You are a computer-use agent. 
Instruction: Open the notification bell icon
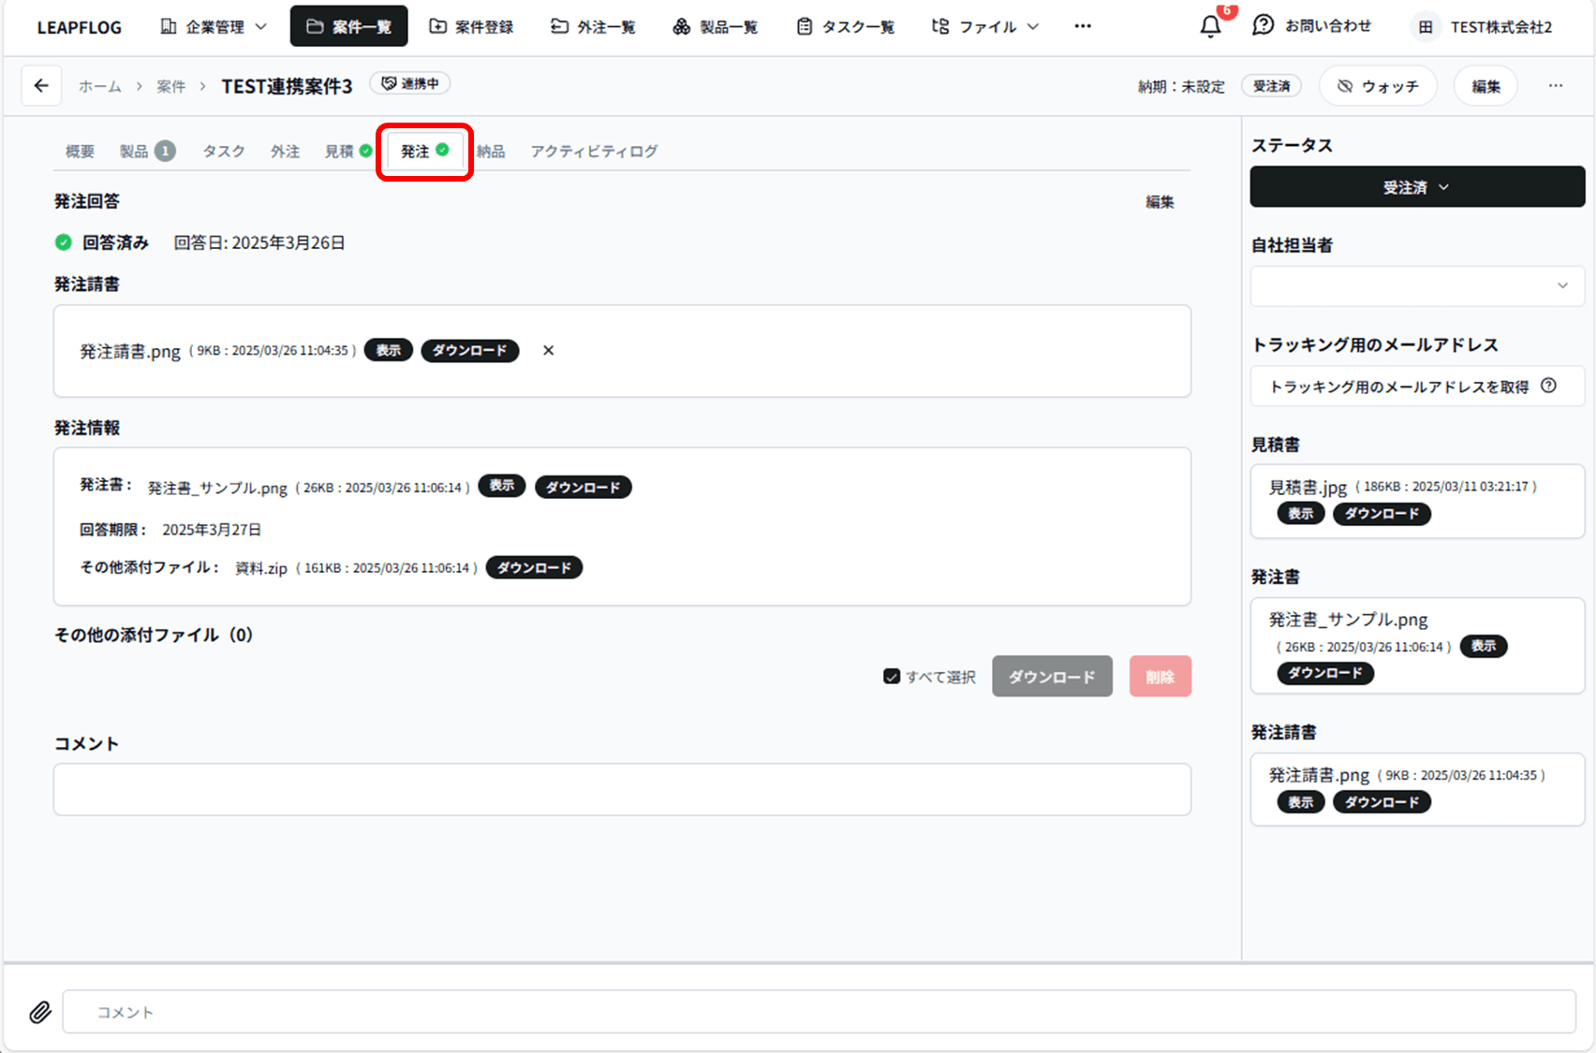[x=1210, y=26]
